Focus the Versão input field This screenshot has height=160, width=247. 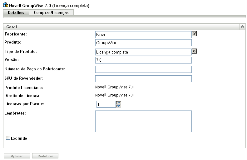click(x=143, y=60)
